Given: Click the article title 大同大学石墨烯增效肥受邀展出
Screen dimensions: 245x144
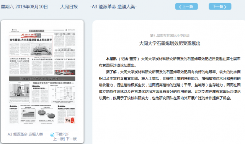Looking at the screenshot, I should click(170, 43).
